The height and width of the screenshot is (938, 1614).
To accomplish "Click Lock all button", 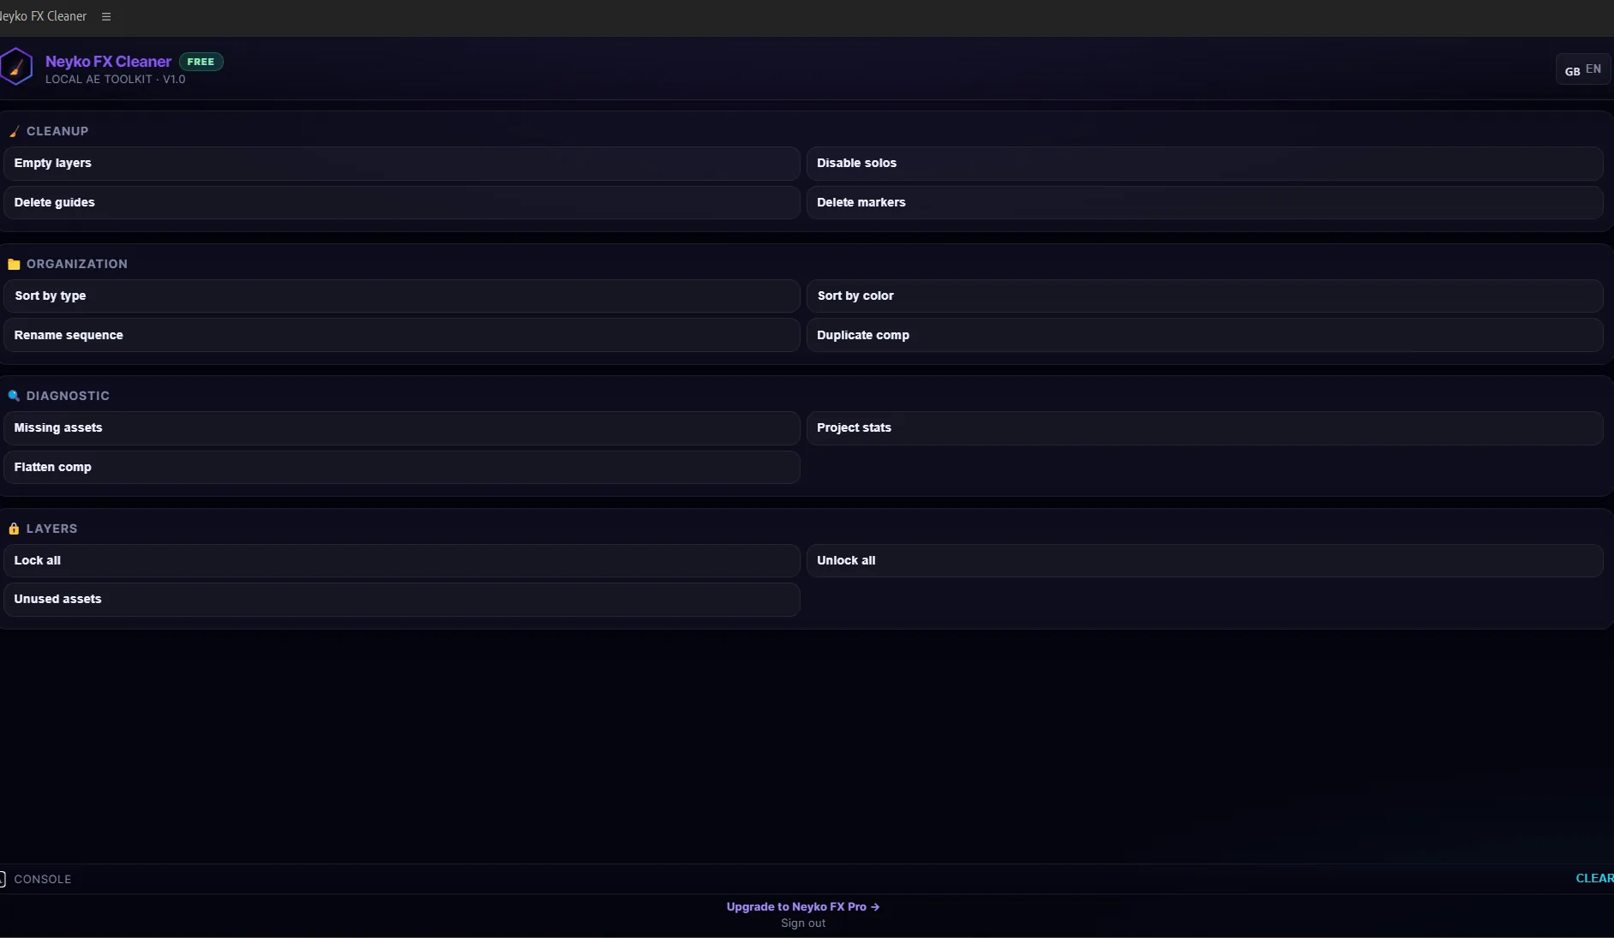I will pyautogui.click(x=402, y=560).
